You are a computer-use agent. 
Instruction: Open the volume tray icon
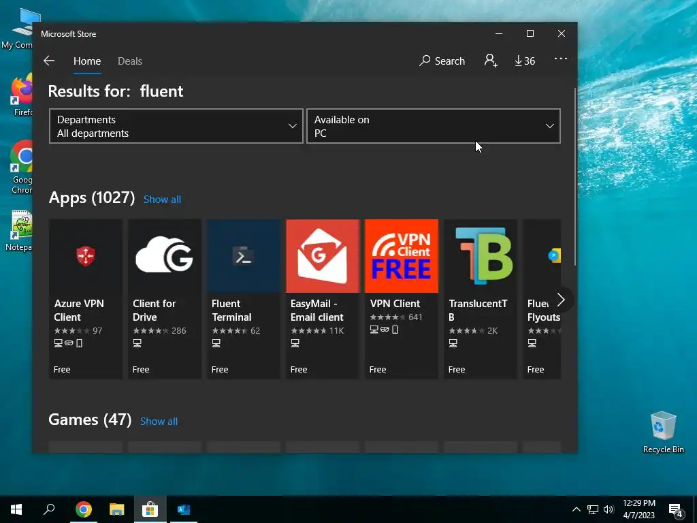tap(609, 509)
